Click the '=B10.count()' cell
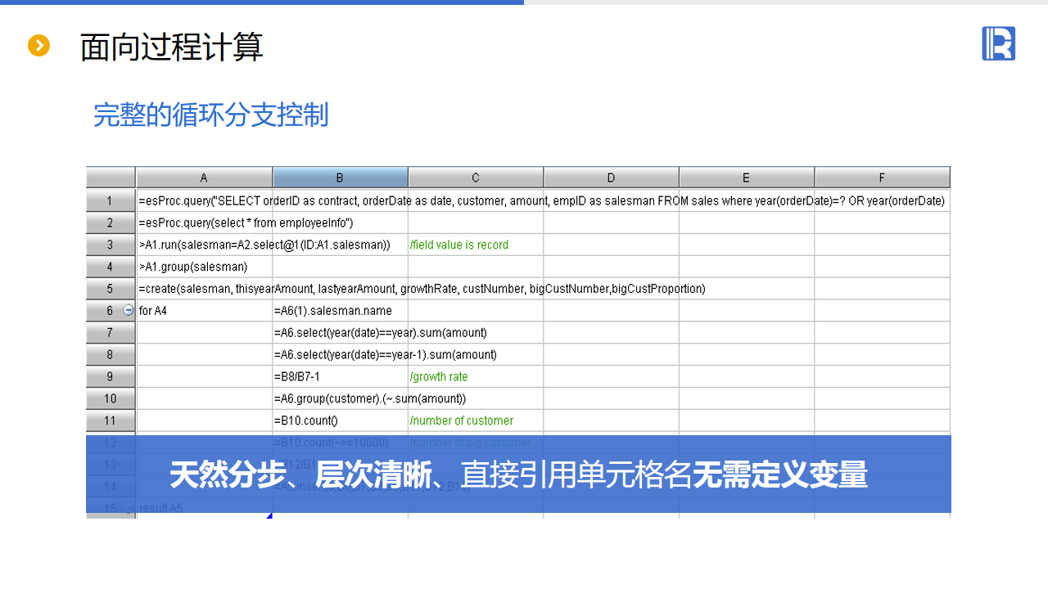Screen dimensions: 1048x589 340,421
